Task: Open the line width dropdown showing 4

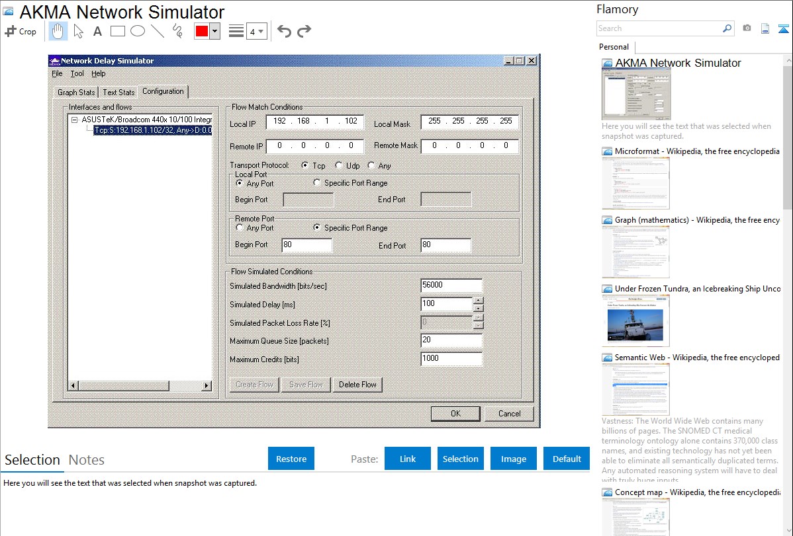Action: [257, 31]
